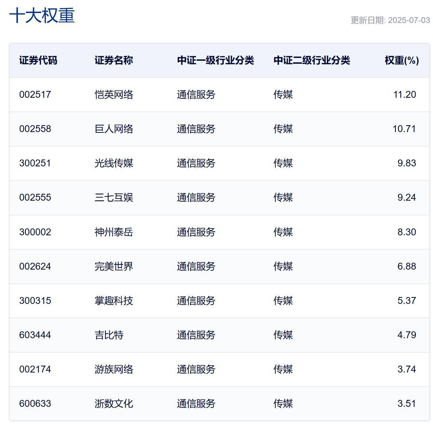Click 通信服务 in the 恺英网络 row

(x=196, y=95)
